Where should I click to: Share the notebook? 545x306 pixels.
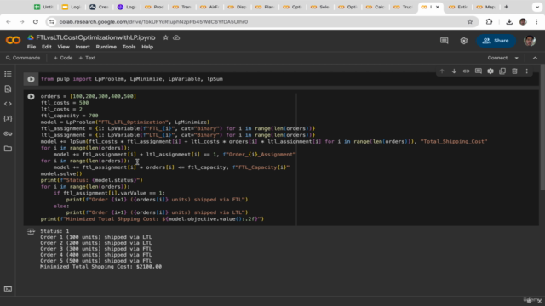click(x=496, y=41)
